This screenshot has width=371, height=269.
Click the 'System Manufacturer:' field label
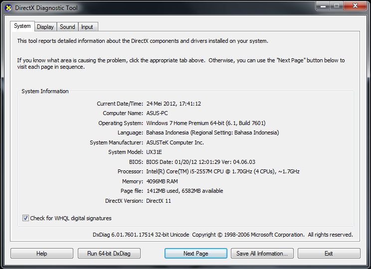point(116,142)
